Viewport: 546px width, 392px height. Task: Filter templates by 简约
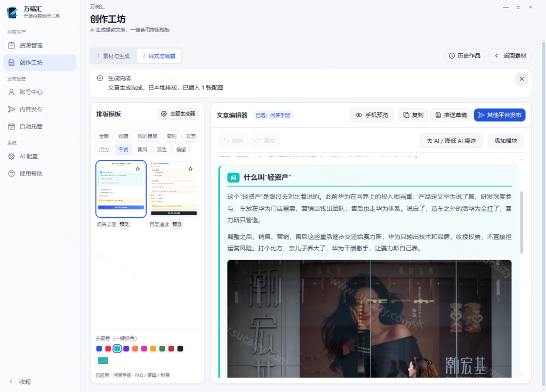click(171, 136)
